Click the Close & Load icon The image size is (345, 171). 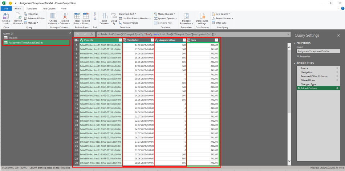(6, 16)
